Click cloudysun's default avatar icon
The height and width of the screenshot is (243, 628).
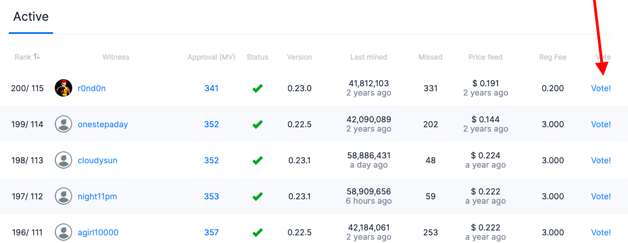click(x=64, y=160)
